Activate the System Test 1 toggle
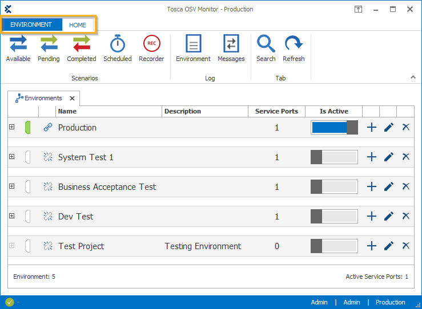 pyautogui.click(x=334, y=157)
